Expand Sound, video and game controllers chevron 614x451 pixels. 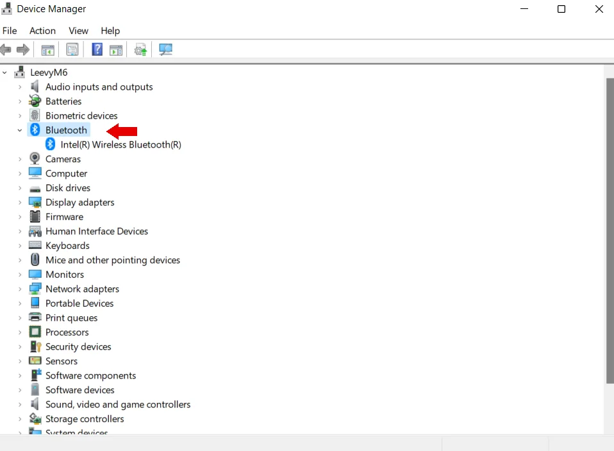pos(20,404)
